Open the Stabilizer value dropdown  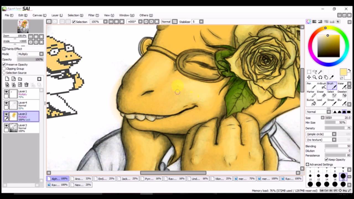pos(201,22)
